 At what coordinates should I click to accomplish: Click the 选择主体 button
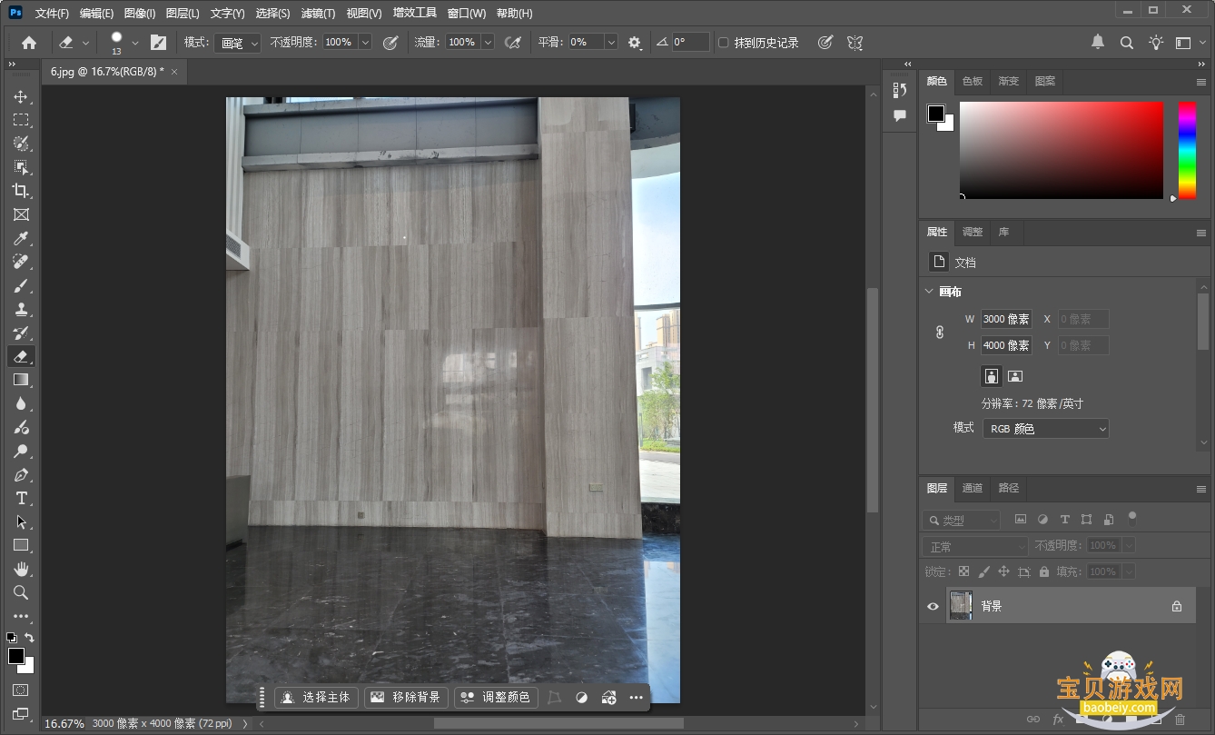[316, 698]
